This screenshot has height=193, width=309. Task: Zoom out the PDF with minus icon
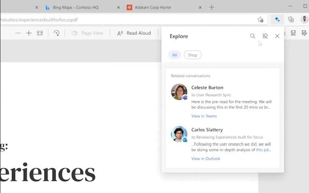point(18,33)
